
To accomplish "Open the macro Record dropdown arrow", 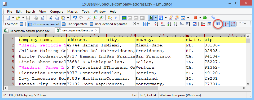I will point(200,18).
